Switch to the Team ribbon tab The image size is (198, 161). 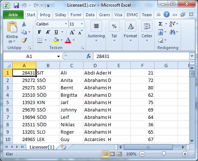tap(147, 15)
